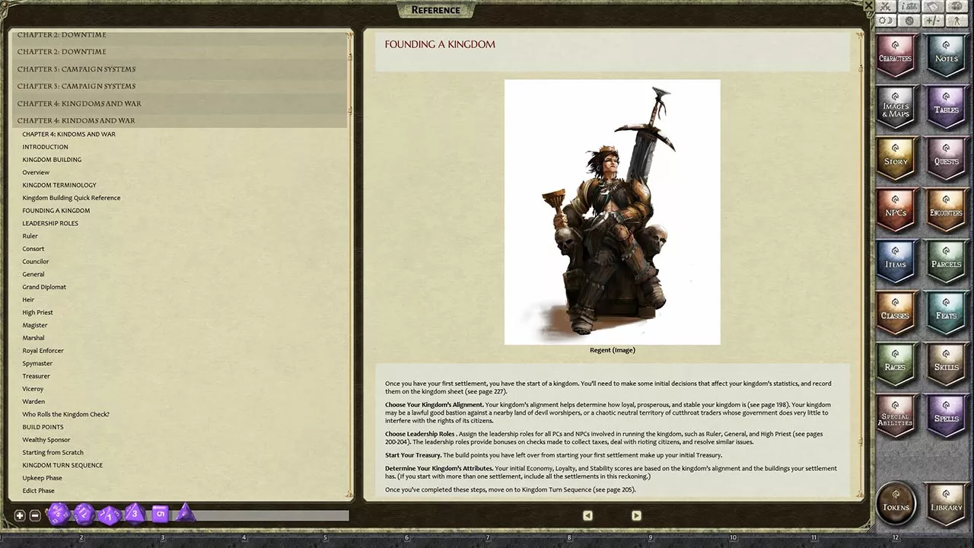Open Leadership Roles entry

(50, 224)
